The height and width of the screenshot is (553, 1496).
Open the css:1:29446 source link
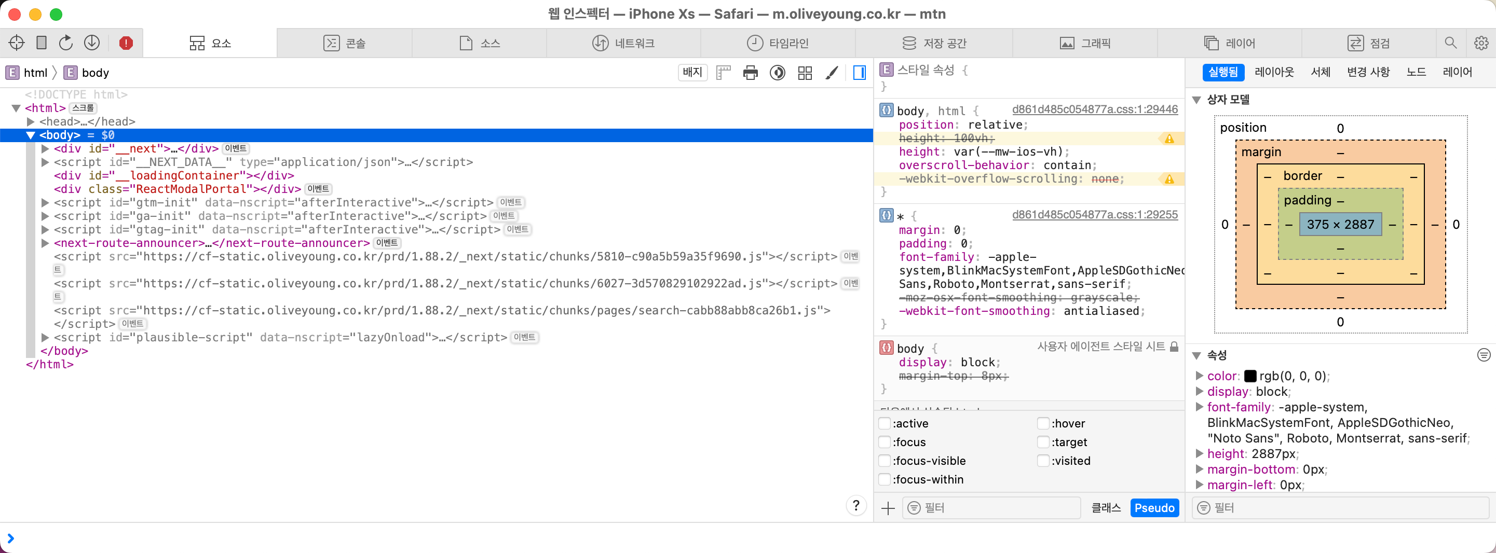[1095, 109]
